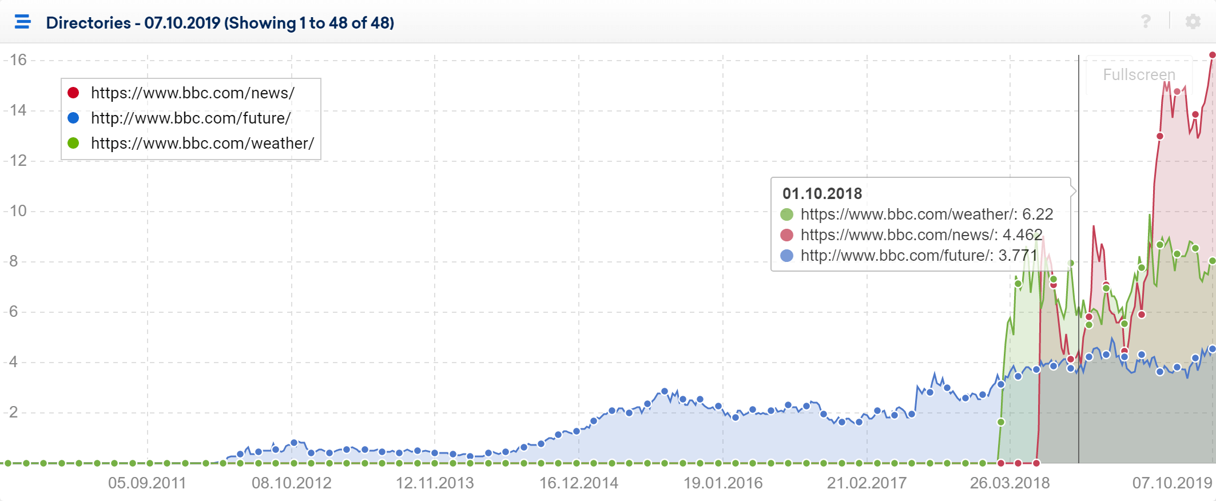Click y-axis label 10
The height and width of the screenshot is (501, 1216).
pyautogui.click(x=18, y=210)
